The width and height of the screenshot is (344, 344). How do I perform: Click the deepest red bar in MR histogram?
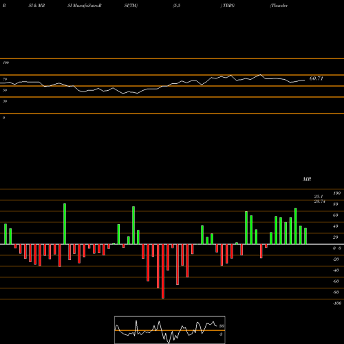[163, 271]
